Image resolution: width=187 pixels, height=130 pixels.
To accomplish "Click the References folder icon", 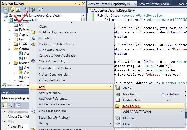I will tap(16, 30).
